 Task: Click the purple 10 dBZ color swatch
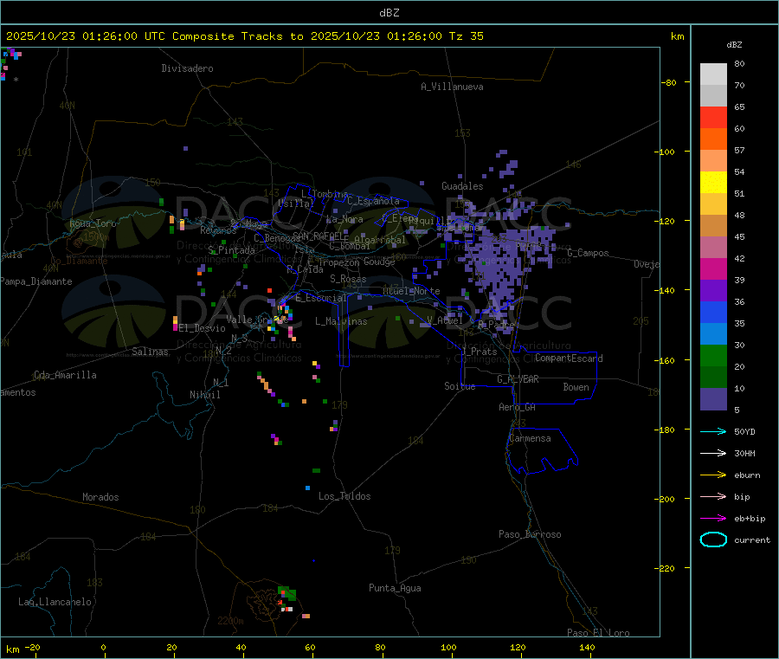coord(713,399)
